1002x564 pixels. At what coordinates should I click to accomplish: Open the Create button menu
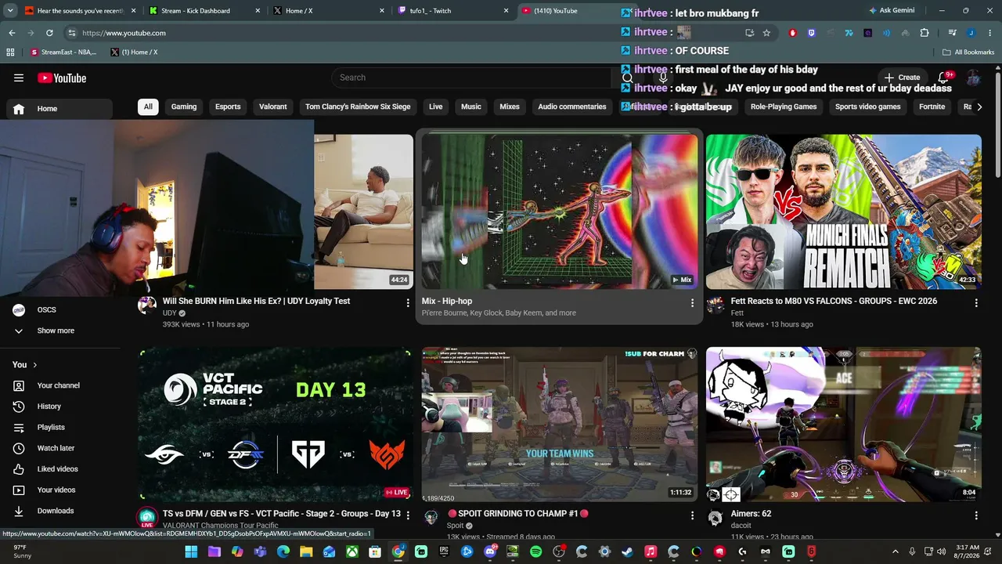[x=902, y=78]
